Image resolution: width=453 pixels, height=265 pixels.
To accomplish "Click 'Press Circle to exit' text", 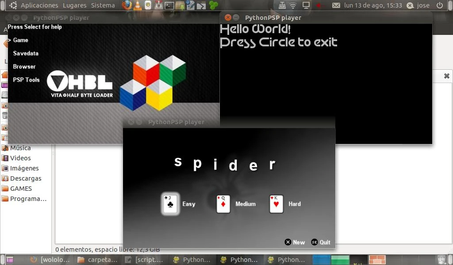I will click(279, 42).
